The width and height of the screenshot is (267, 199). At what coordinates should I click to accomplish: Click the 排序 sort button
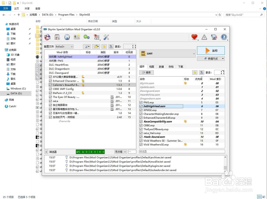[x=146, y=72]
